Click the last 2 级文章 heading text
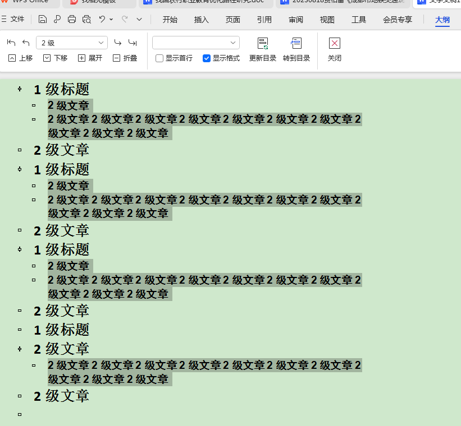Screen dimensions: 461x426 click(61, 396)
